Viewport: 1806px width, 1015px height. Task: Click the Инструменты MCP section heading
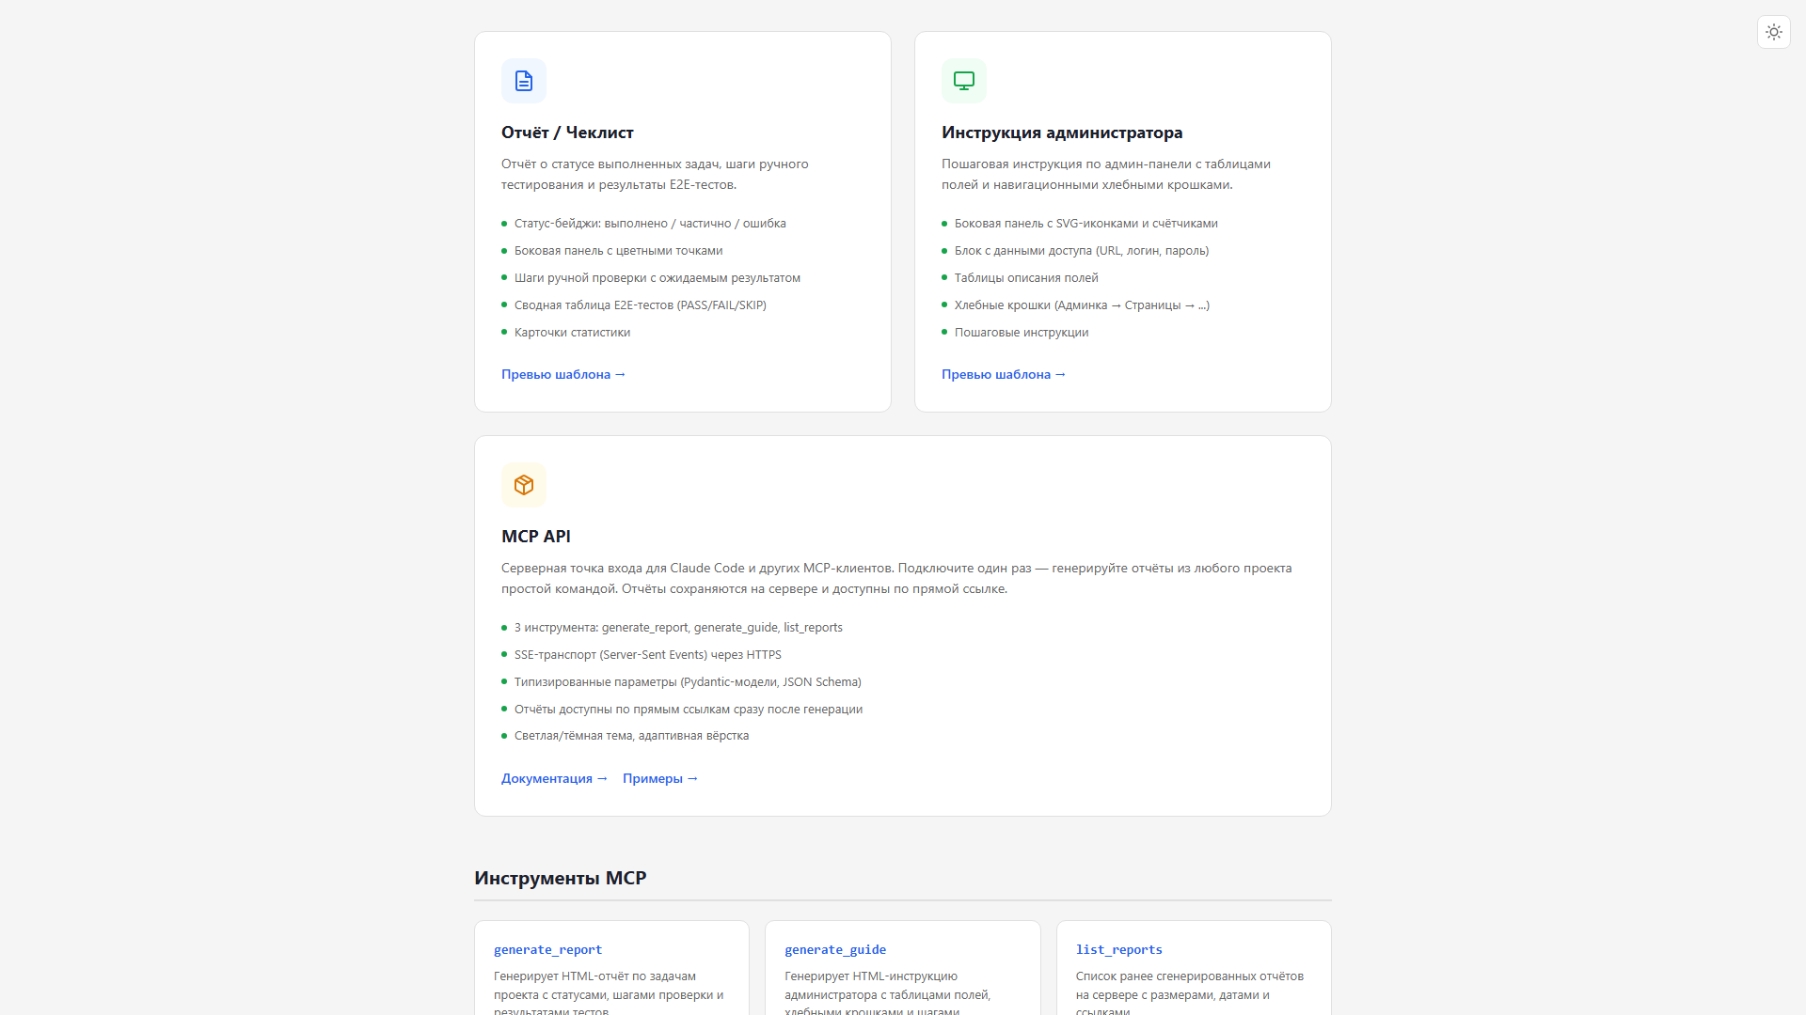pyautogui.click(x=561, y=878)
